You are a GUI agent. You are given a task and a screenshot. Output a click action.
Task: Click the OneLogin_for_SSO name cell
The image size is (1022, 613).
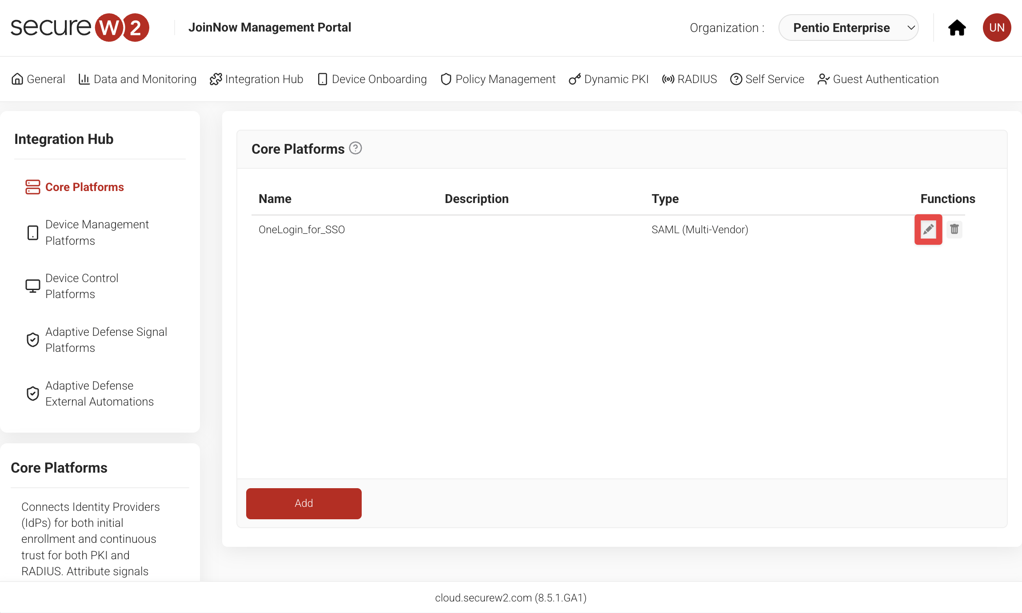click(x=302, y=230)
